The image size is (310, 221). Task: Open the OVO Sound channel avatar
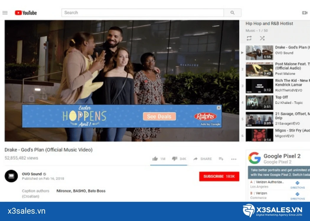tap(11, 176)
